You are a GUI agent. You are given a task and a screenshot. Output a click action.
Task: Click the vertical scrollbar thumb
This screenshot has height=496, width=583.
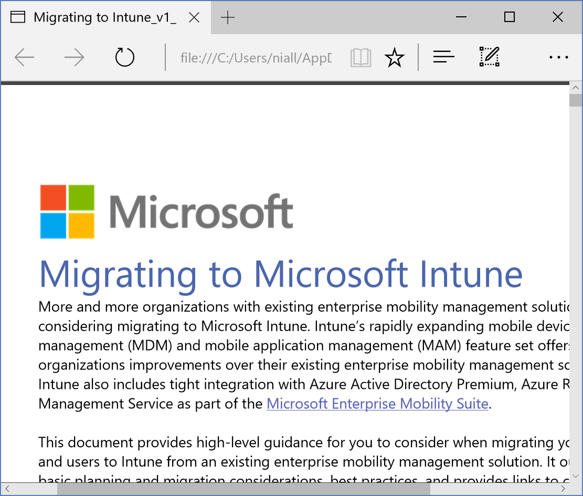click(x=576, y=101)
